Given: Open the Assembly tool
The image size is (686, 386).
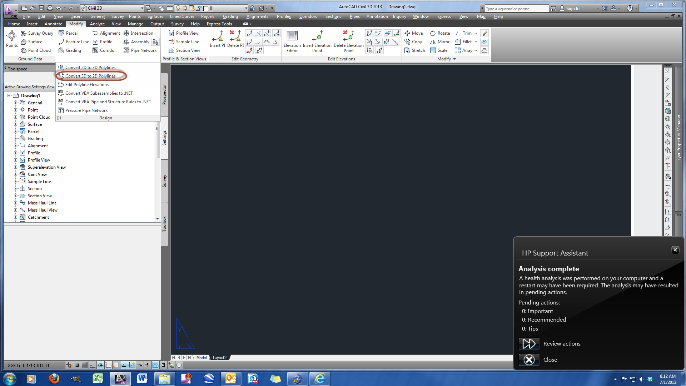Looking at the screenshot, I should (x=136, y=42).
